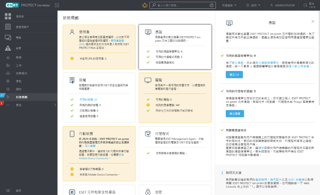Screen dimensions: 320x195
Task: Click the 建立 CA button
Action: point(234,74)
